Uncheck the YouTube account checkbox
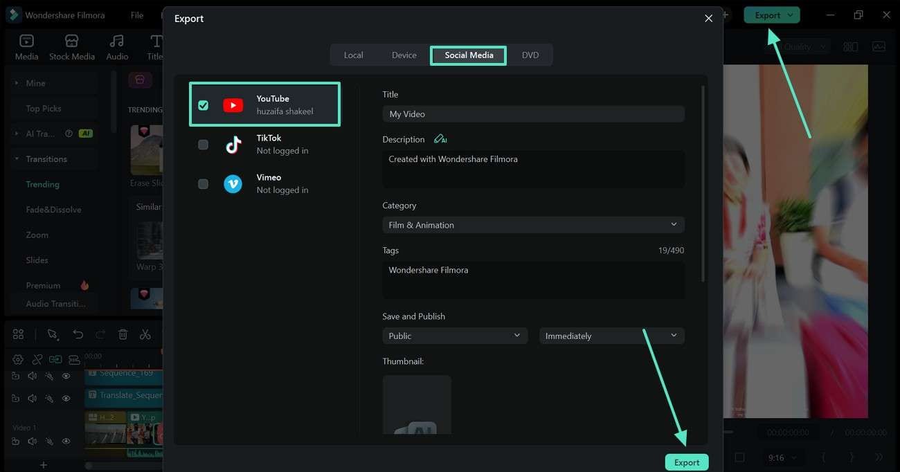Screen dimensions: 900x472 click(203, 105)
